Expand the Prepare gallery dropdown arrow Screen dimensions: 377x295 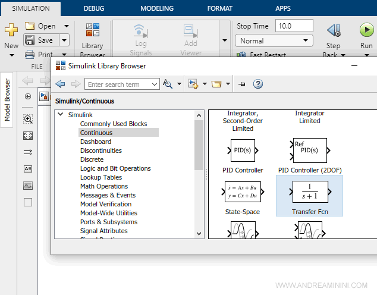(225, 40)
